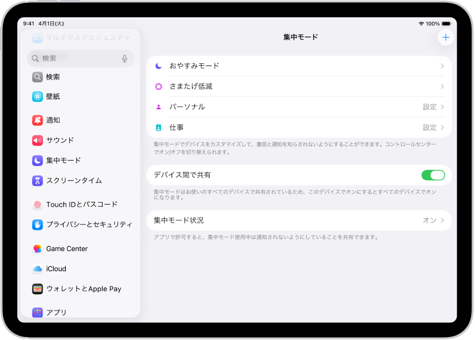Open 壁紙 from the sidebar
The width and height of the screenshot is (475, 340).
(37, 96)
